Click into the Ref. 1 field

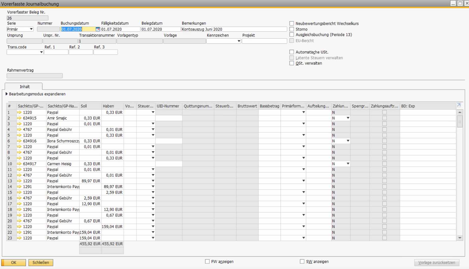pos(56,52)
